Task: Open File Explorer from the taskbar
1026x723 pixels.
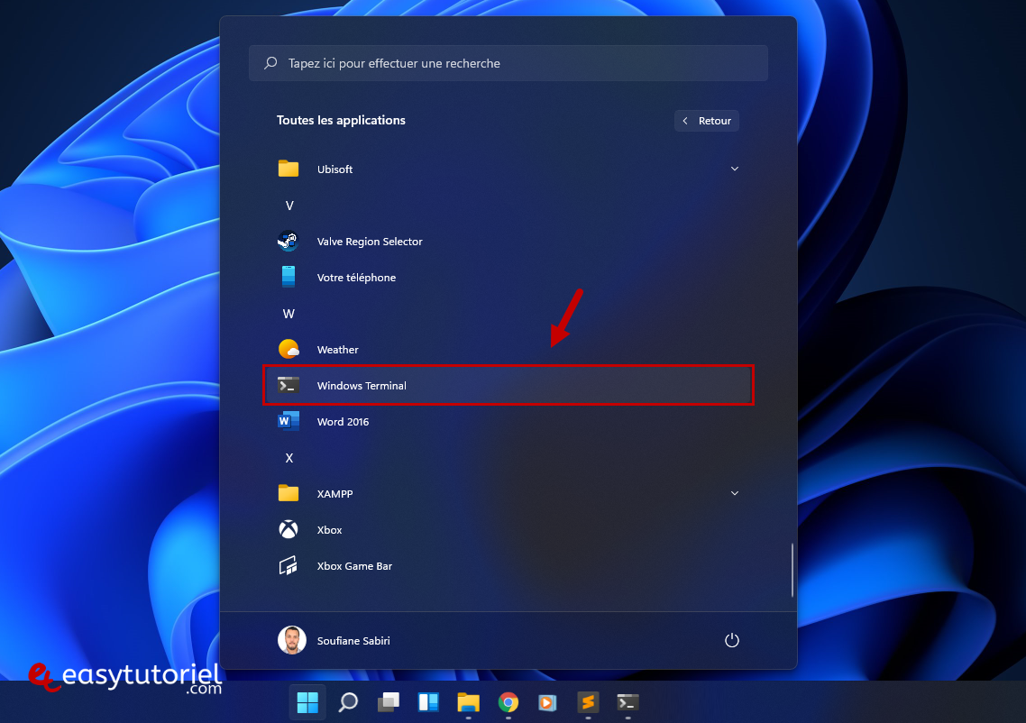Action: point(468,702)
